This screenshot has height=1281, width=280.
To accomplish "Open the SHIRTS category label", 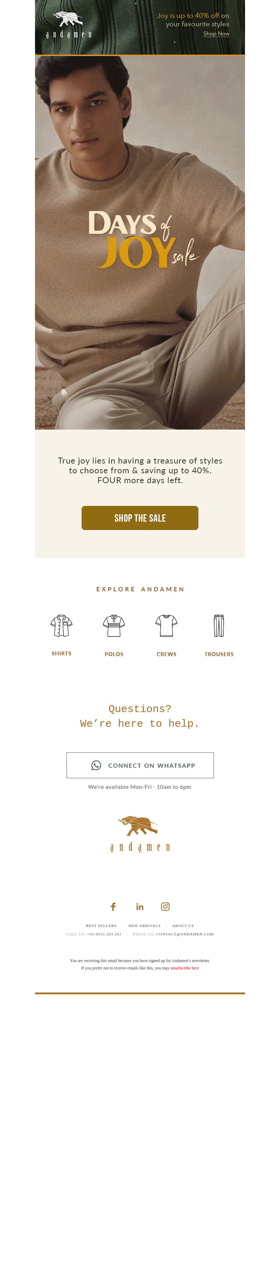I will point(61,653).
